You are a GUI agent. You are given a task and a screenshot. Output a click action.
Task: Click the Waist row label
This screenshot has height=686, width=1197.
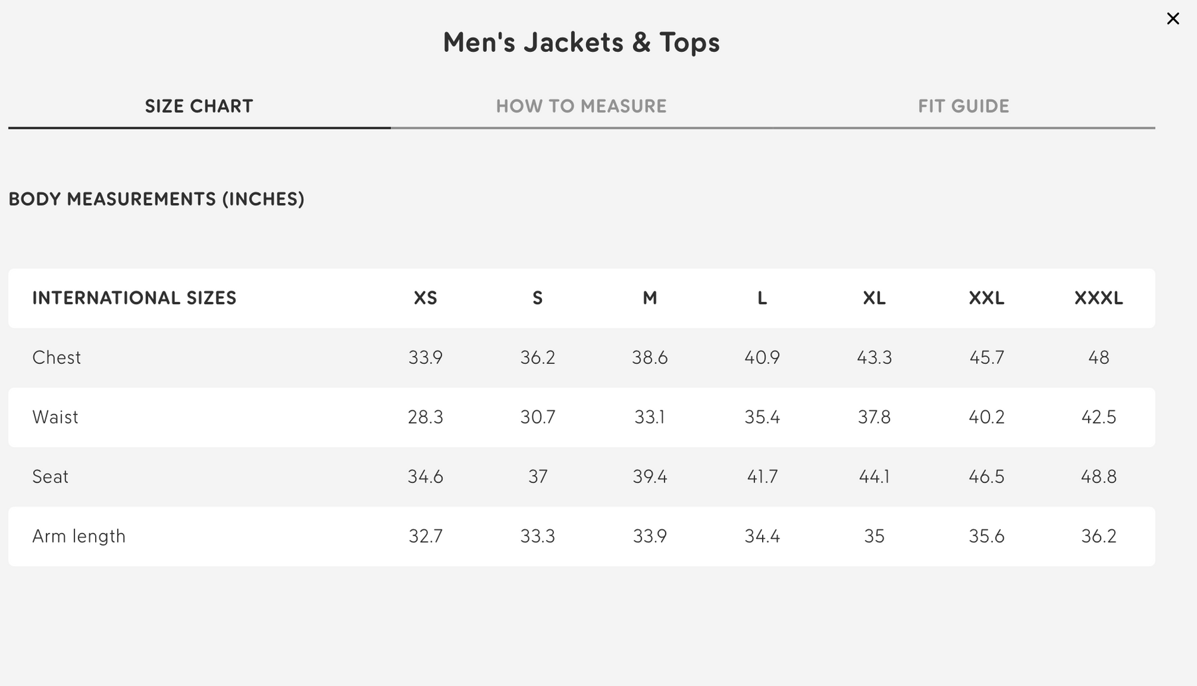[55, 417]
